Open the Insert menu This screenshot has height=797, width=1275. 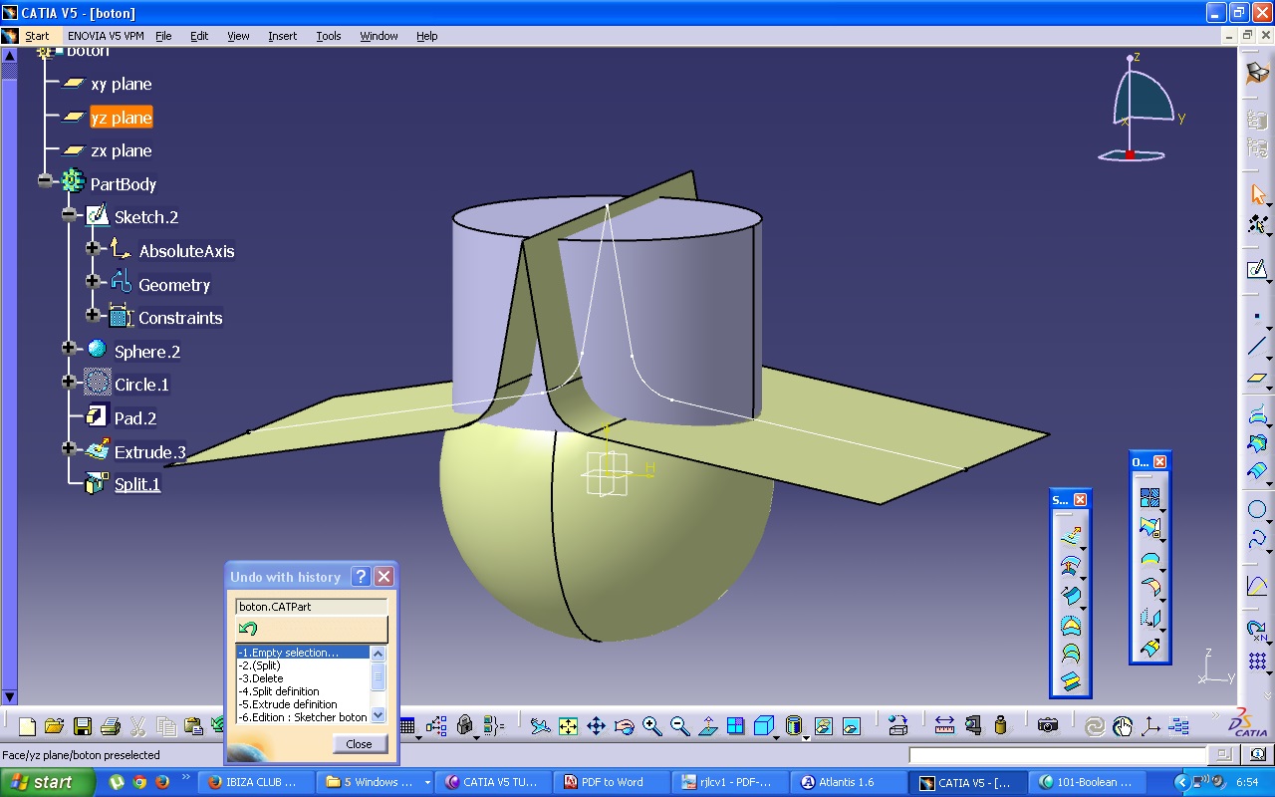282,36
